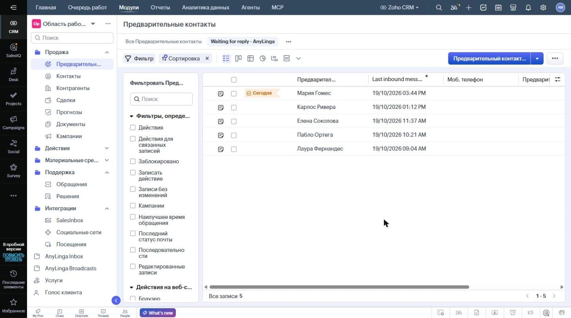
Task: Open Social app icon
Action: 13,146
